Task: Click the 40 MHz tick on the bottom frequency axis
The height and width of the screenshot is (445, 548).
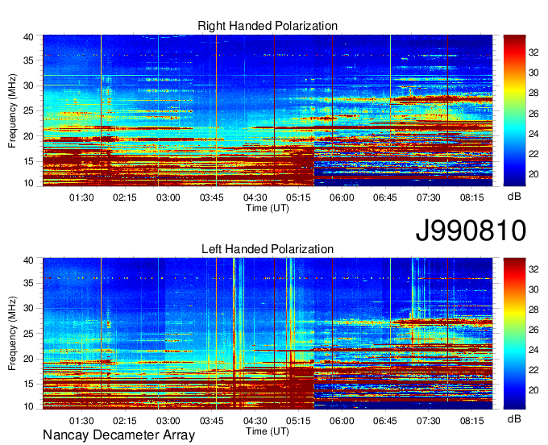Action: click(x=28, y=260)
